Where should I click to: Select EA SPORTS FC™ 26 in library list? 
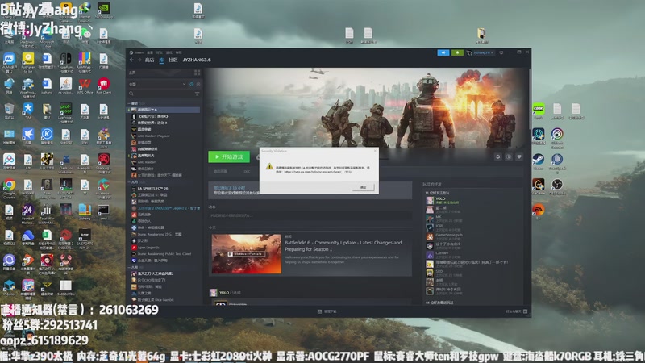(153, 188)
